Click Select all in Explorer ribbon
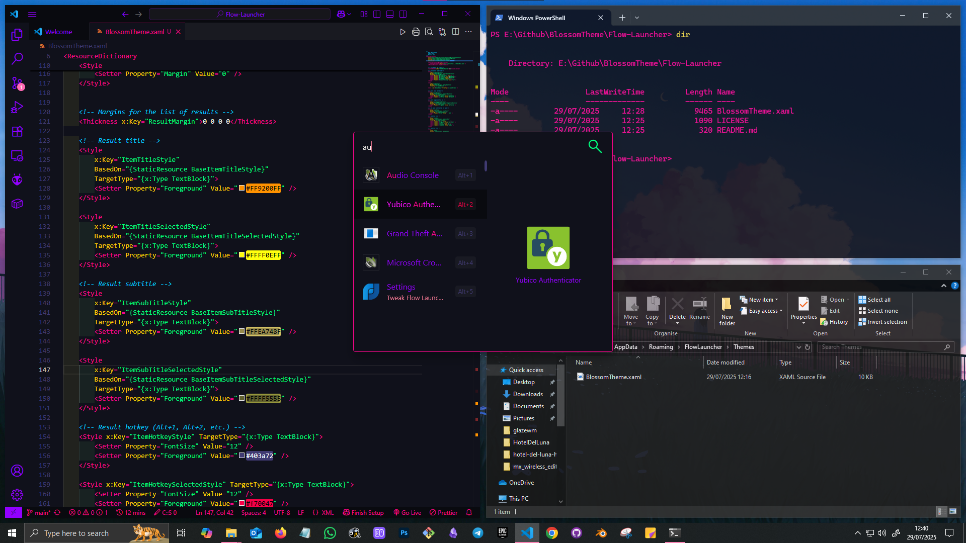The height and width of the screenshot is (543, 966). 878,300
